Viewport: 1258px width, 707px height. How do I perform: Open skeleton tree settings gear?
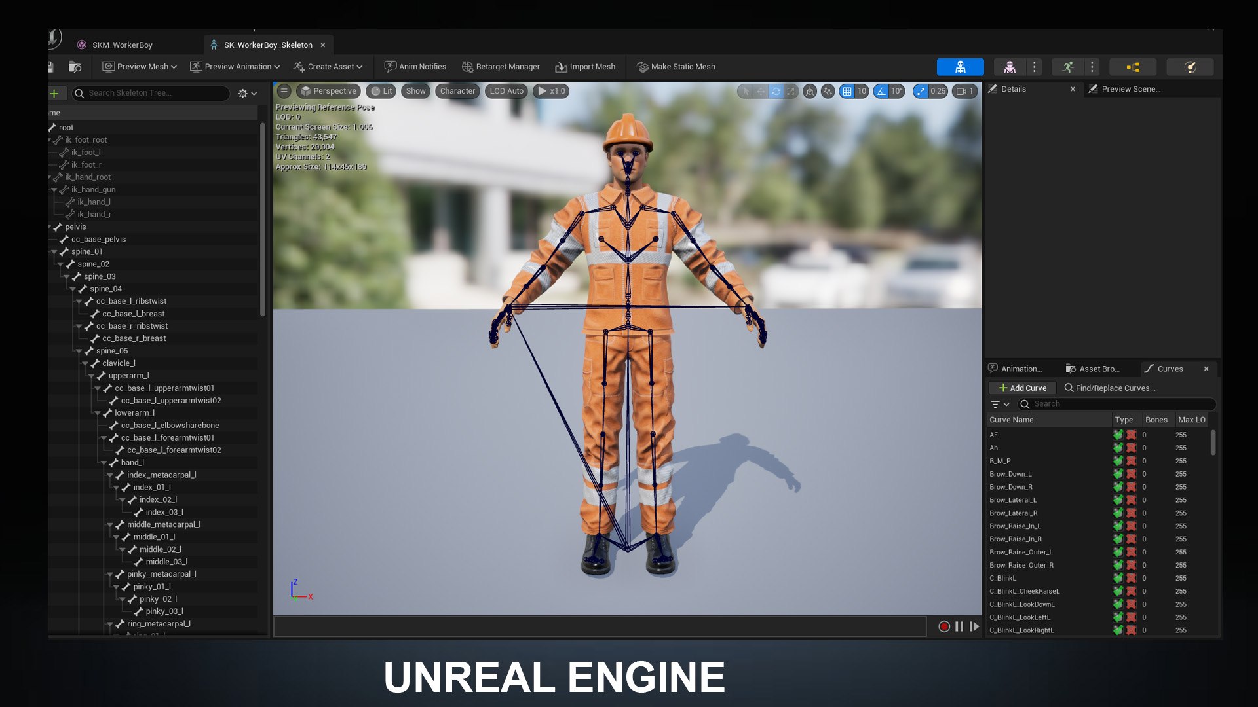[247, 93]
